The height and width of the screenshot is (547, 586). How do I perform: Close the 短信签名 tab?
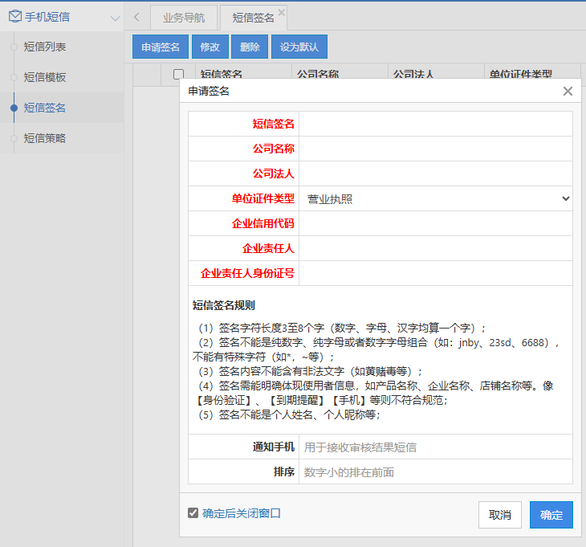point(282,12)
